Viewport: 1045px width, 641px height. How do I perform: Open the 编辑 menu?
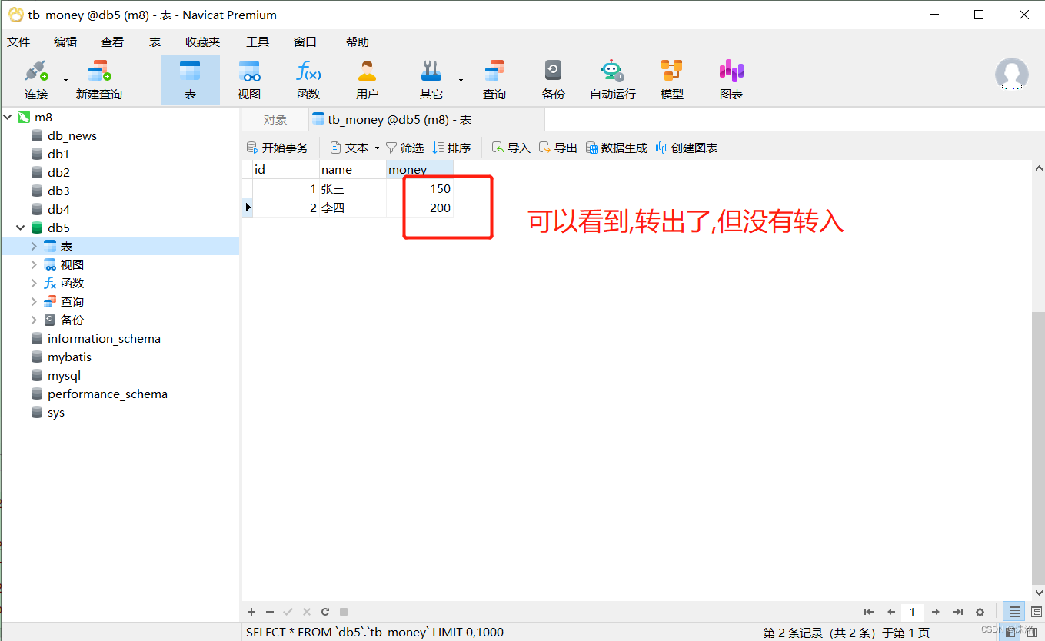tap(65, 42)
